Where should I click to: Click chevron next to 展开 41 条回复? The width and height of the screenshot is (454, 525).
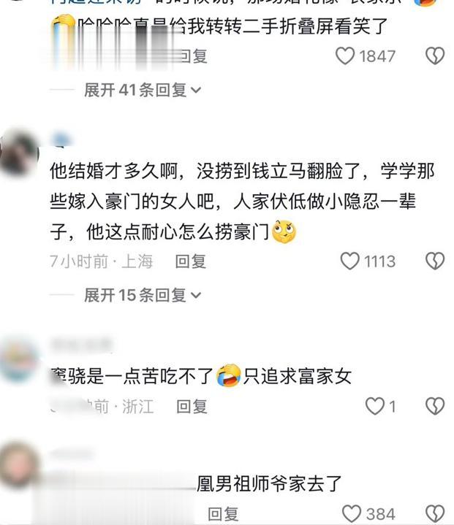[196, 91]
